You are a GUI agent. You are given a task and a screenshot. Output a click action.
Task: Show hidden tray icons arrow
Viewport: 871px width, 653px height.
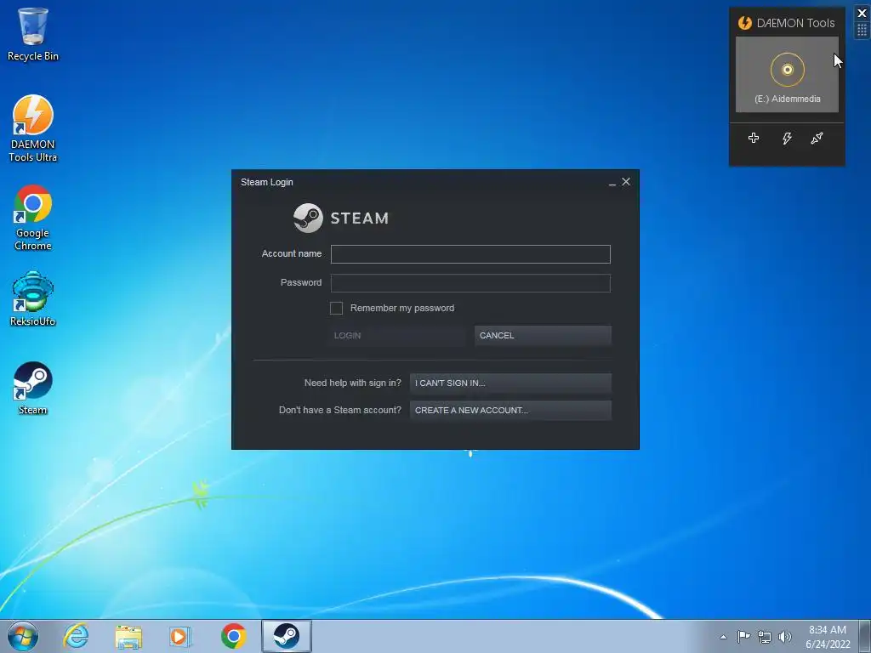723,637
